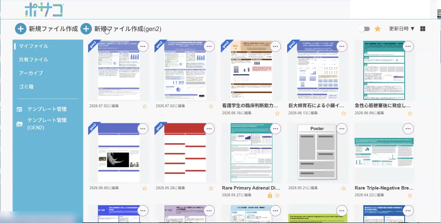441x223 pixels.
Task: Click the title 看護学生の臨床判断能力...
Action: [x=250, y=106]
